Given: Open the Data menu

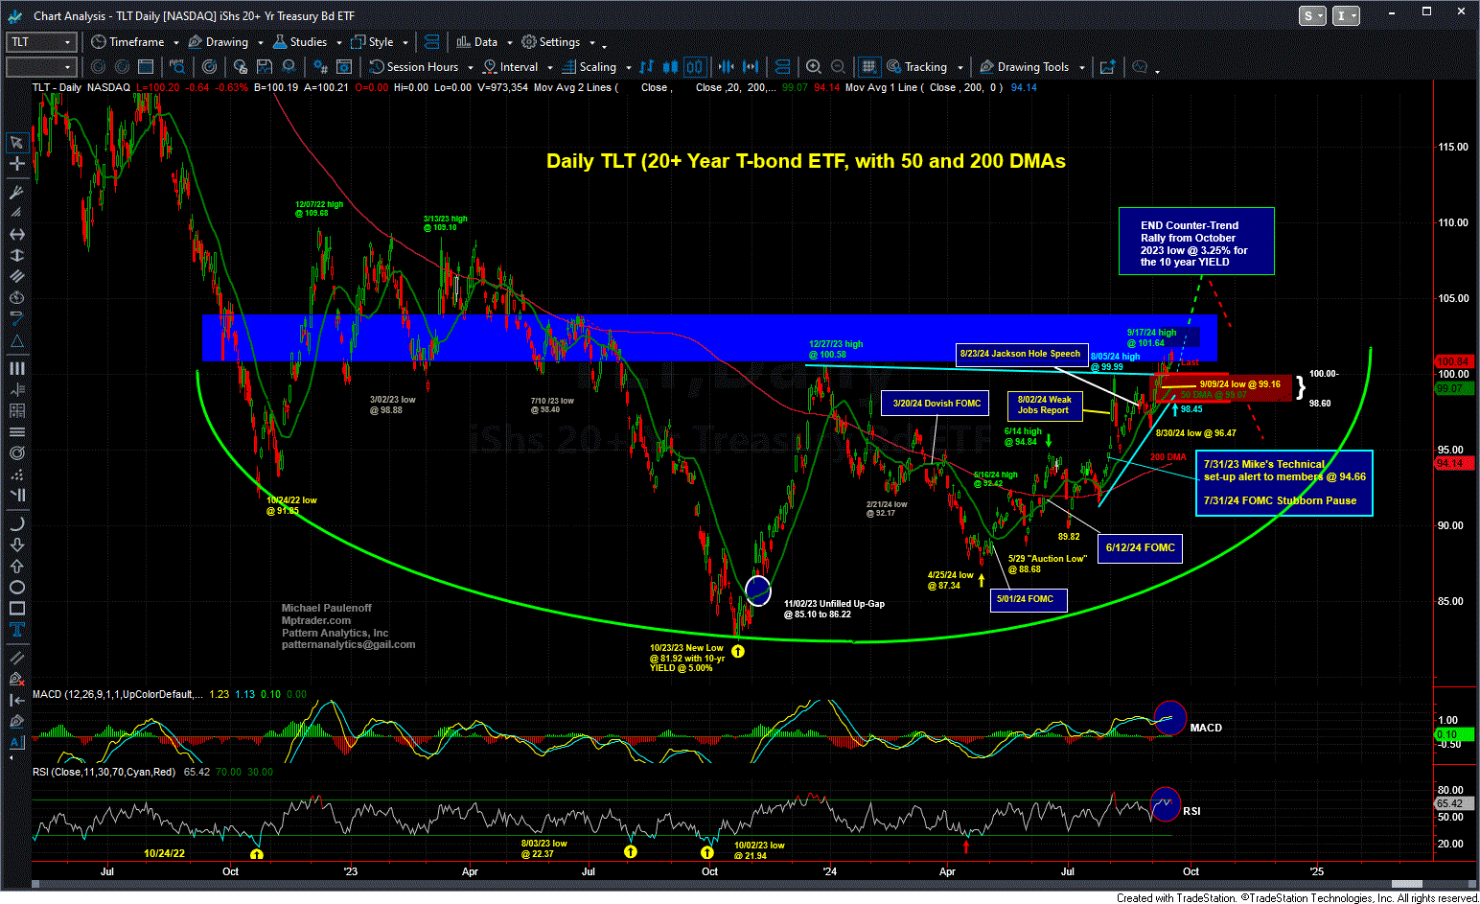Looking at the screenshot, I should (483, 42).
